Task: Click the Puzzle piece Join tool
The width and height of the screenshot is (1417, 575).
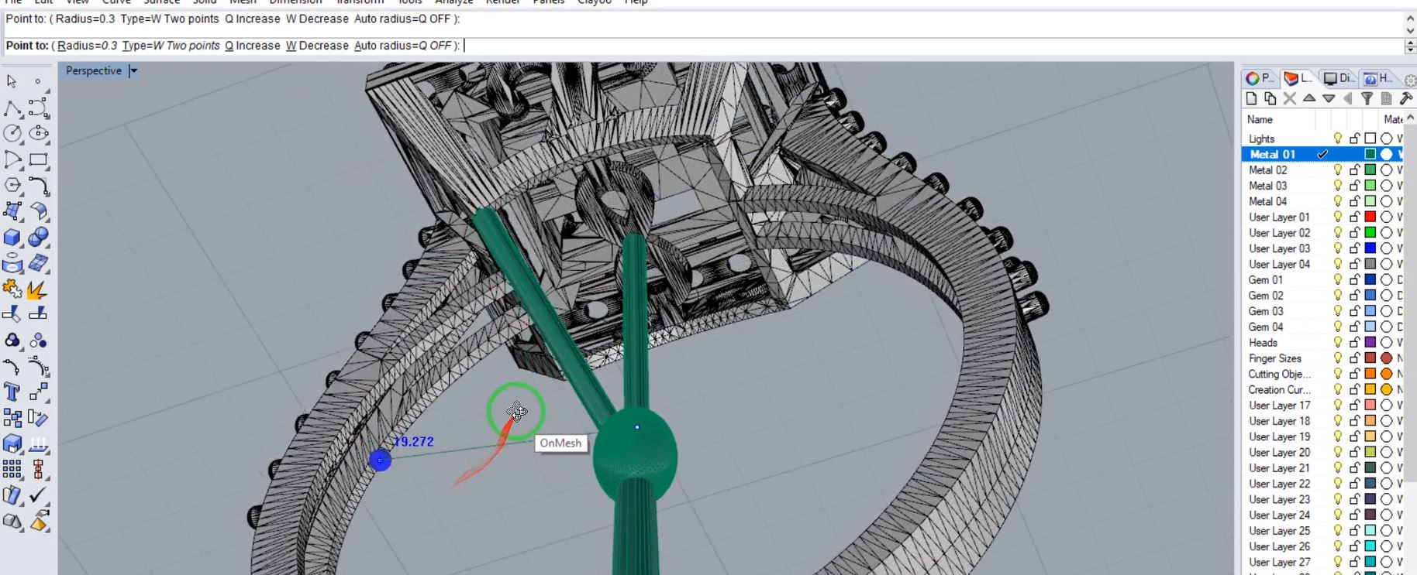Action: (x=12, y=289)
